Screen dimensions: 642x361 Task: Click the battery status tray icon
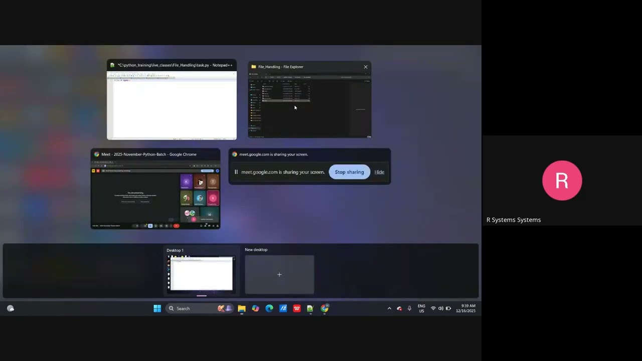448,308
